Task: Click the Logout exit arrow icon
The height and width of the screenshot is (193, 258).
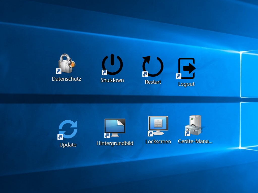Action: coord(186,68)
